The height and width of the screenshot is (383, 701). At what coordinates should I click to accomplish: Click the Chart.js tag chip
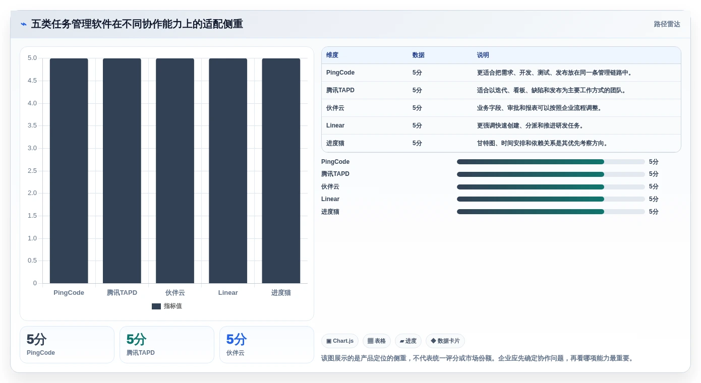click(340, 341)
